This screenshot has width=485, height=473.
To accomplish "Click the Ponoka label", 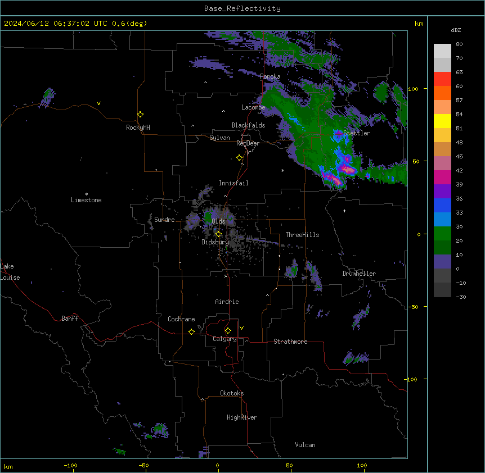I will pos(270,76).
